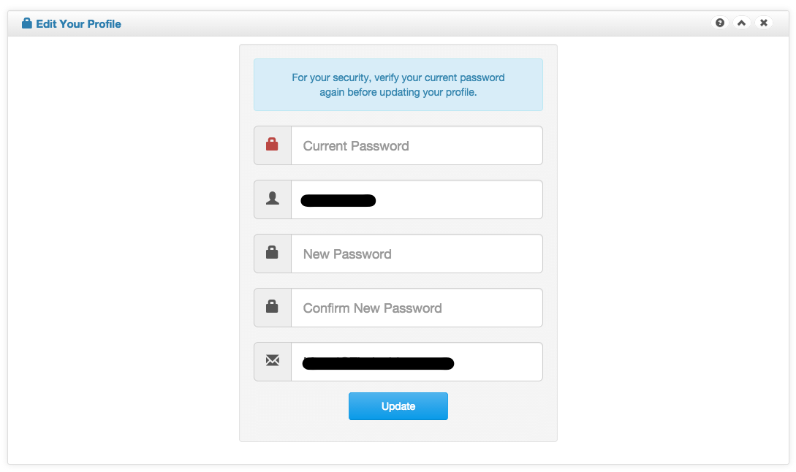Click the lock icon beside New Password
This screenshot has width=796, height=472.
click(x=272, y=253)
